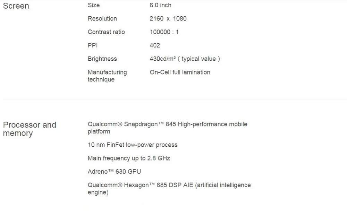Click the On-Cell full lamination text
This screenshot has width=347, height=215.
point(180,72)
